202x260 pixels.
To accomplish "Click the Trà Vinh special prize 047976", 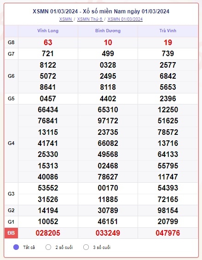I will (x=168, y=233).
